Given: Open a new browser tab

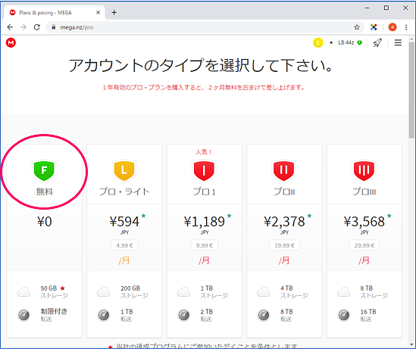Looking at the screenshot, I should pyautogui.click(x=114, y=12).
